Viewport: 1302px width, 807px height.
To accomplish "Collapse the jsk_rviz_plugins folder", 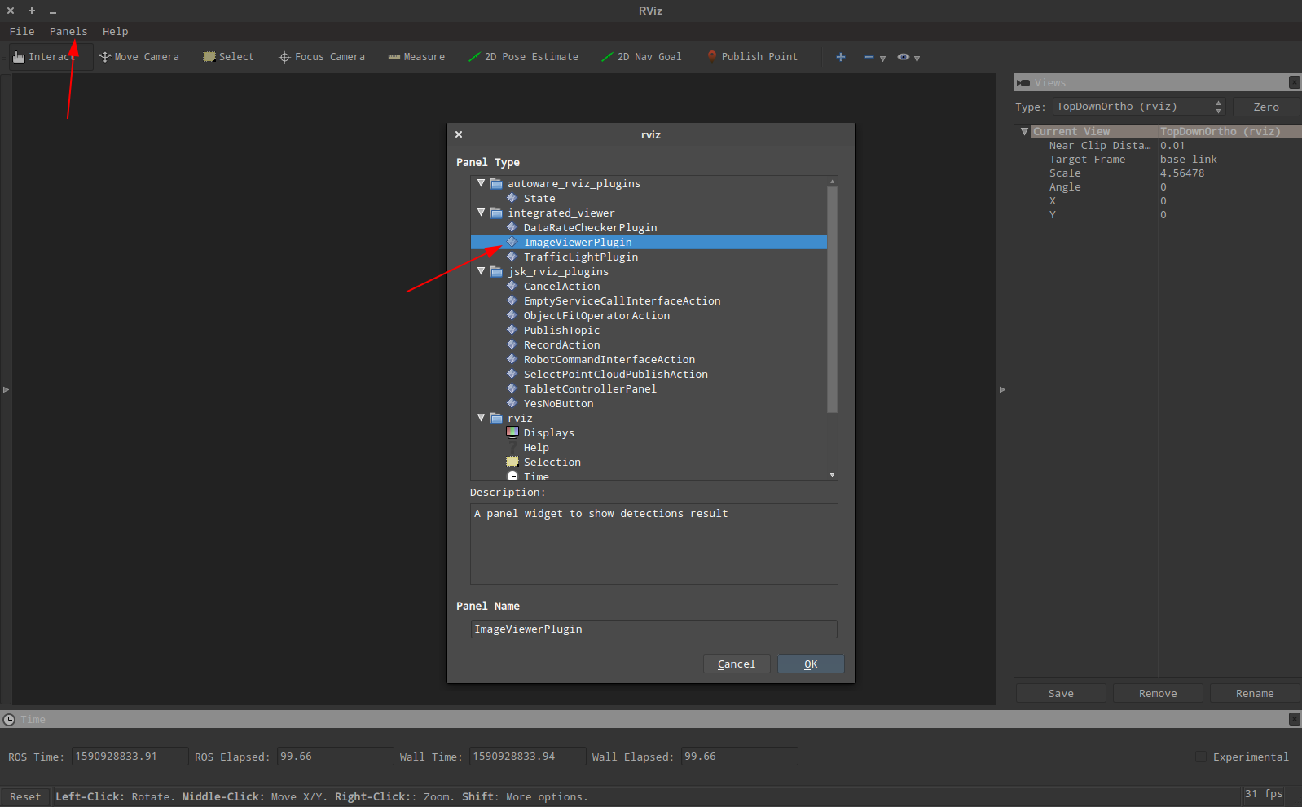I will (x=482, y=271).
